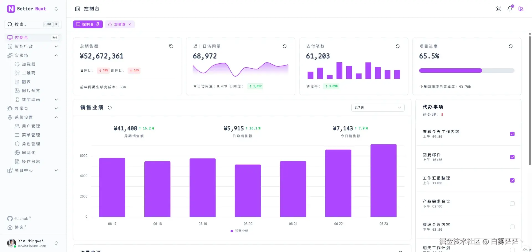The height and width of the screenshot is (252, 532).
Task: Close the 加载器 tab
Action: coord(130,24)
